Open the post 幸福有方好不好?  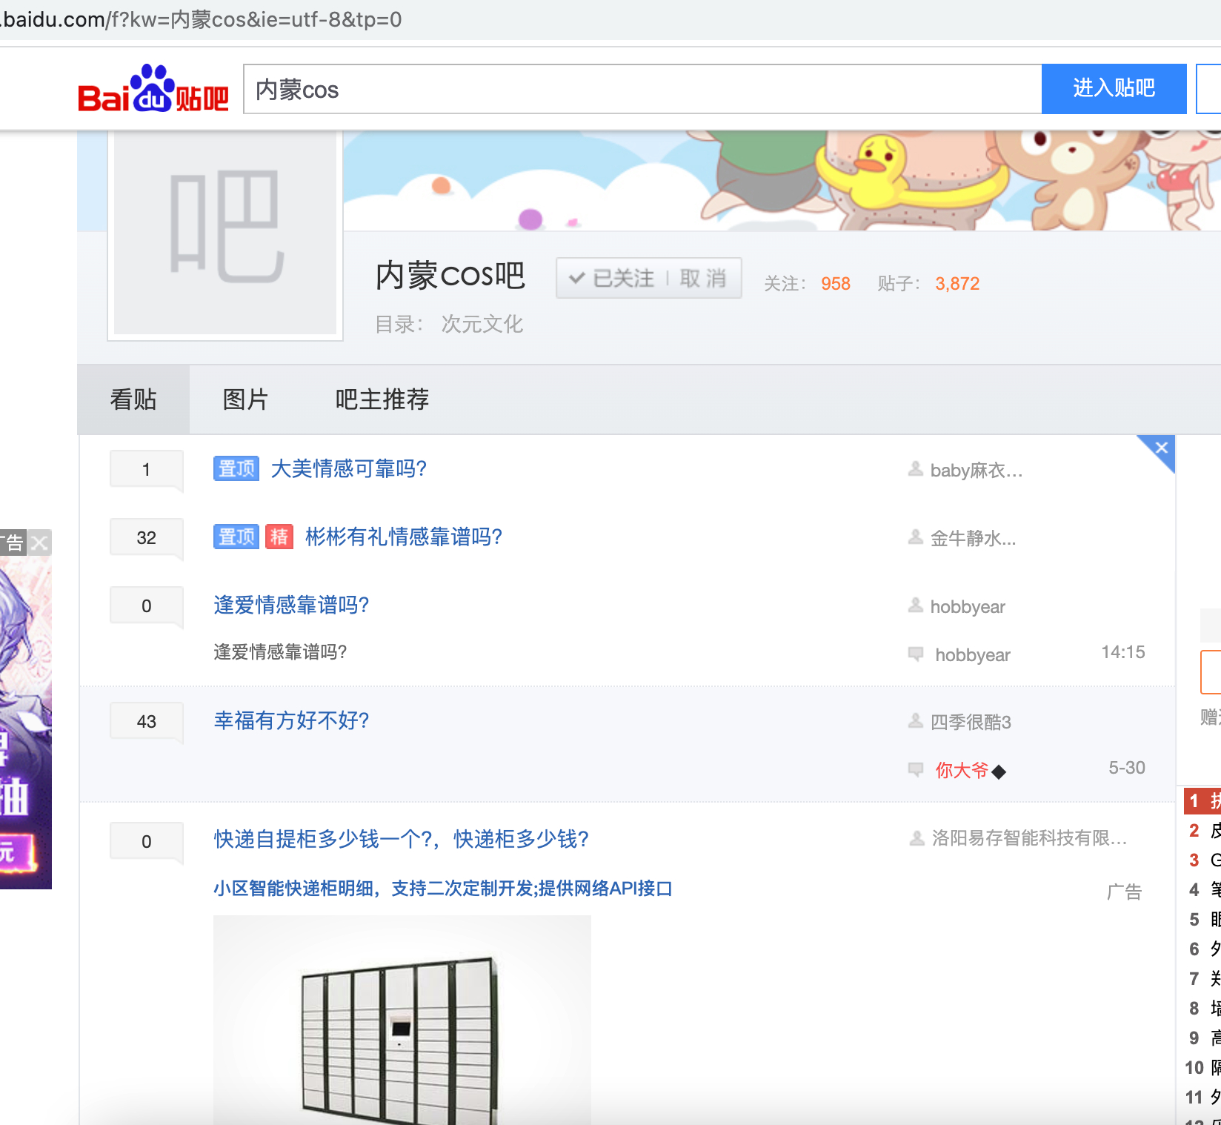tap(291, 720)
